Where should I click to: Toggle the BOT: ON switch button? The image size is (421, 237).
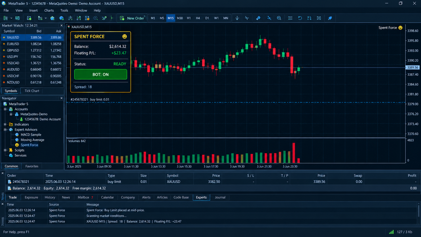click(100, 75)
